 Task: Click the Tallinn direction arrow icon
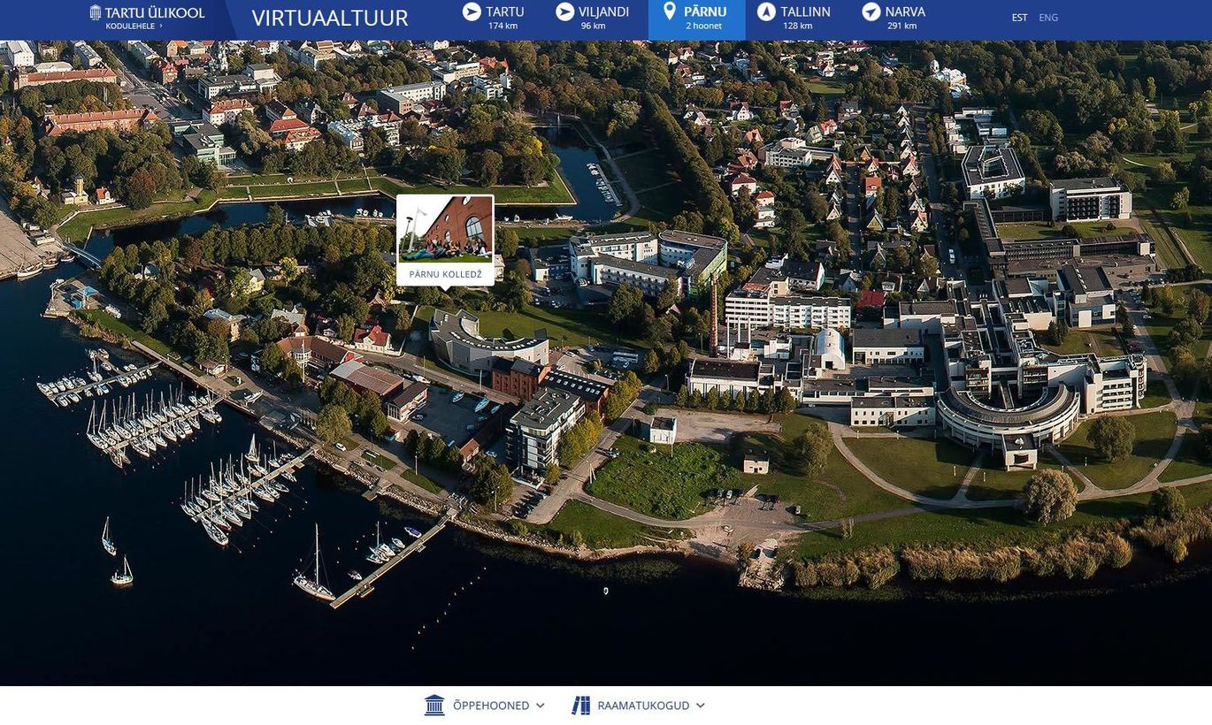point(766,11)
